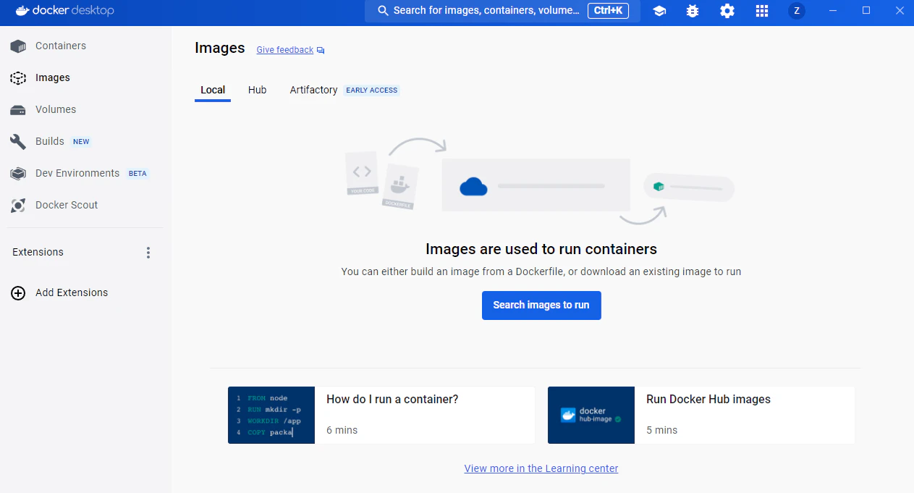
Task: Go to Containers in the sidebar
Action: click(61, 46)
